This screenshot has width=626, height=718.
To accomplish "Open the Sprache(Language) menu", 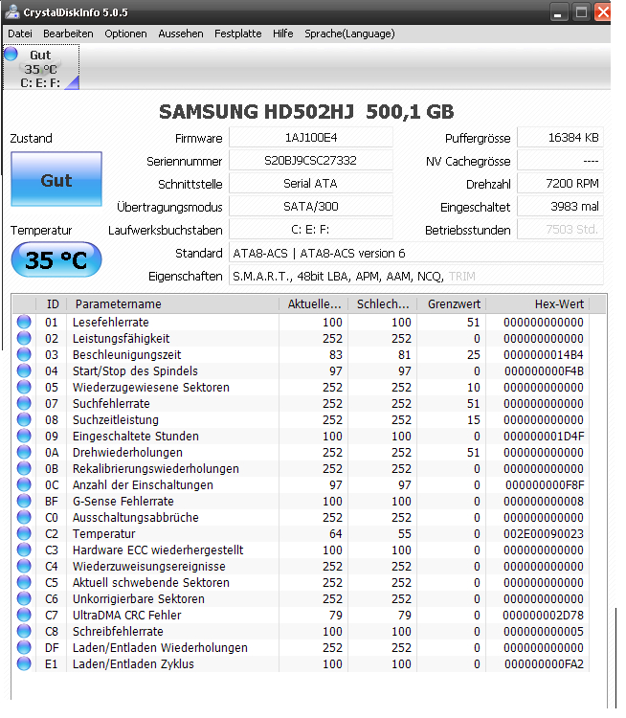I will click(349, 34).
